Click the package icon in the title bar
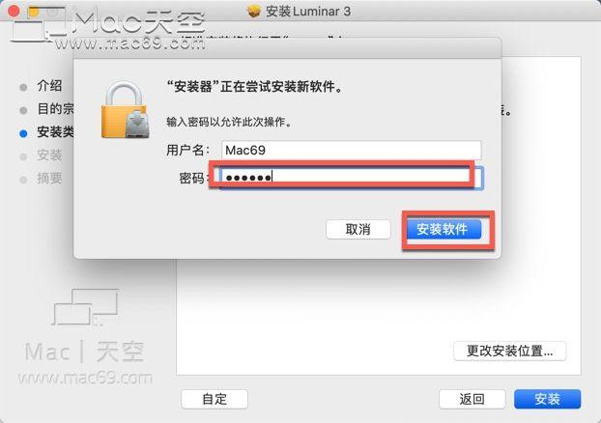Viewport: 601px width, 423px height. [x=254, y=12]
